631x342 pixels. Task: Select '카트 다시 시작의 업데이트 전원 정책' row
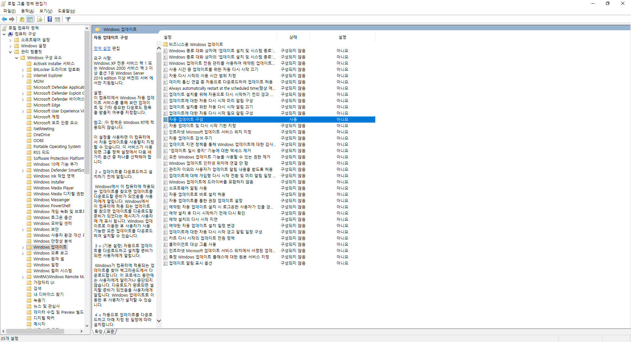269,238
